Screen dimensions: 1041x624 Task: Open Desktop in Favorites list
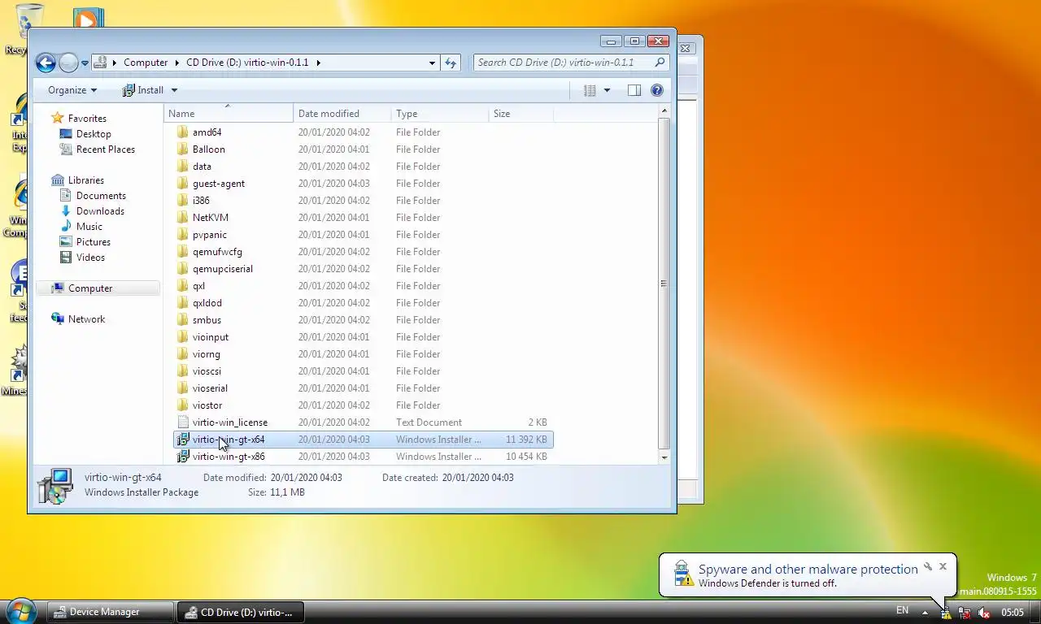94,134
